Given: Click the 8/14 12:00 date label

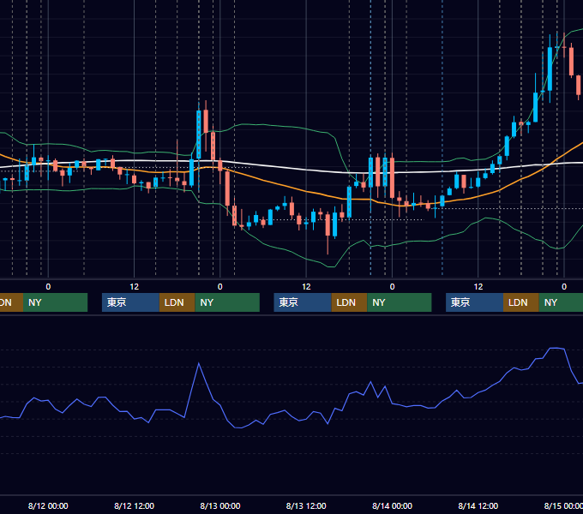Looking at the screenshot, I should pos(478,505).
